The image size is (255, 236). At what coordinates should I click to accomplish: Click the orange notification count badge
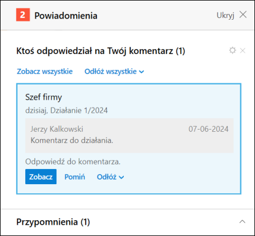tap(23, 15)
